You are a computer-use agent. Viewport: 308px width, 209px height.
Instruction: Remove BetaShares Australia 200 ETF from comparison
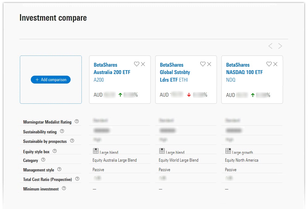click(x=143, y=64)
